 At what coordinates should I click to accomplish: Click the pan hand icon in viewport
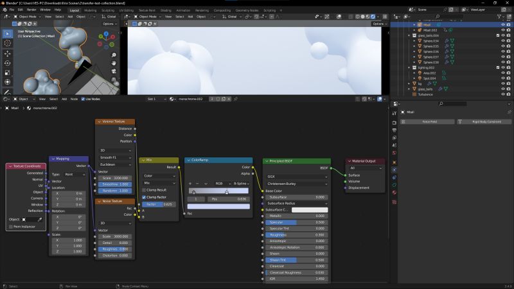tap(114, 63)
